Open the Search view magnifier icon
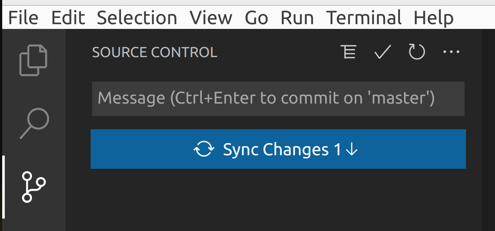This screenshot has width=495, height=231. [x=34, y=123]
